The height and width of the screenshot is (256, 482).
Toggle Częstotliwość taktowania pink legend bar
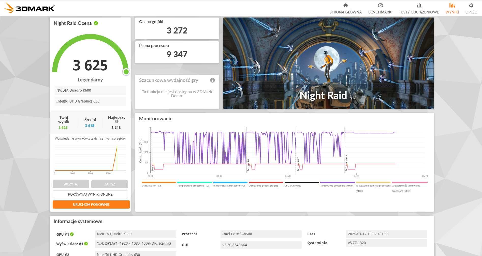pyautogui.click(x=410, y=182)
